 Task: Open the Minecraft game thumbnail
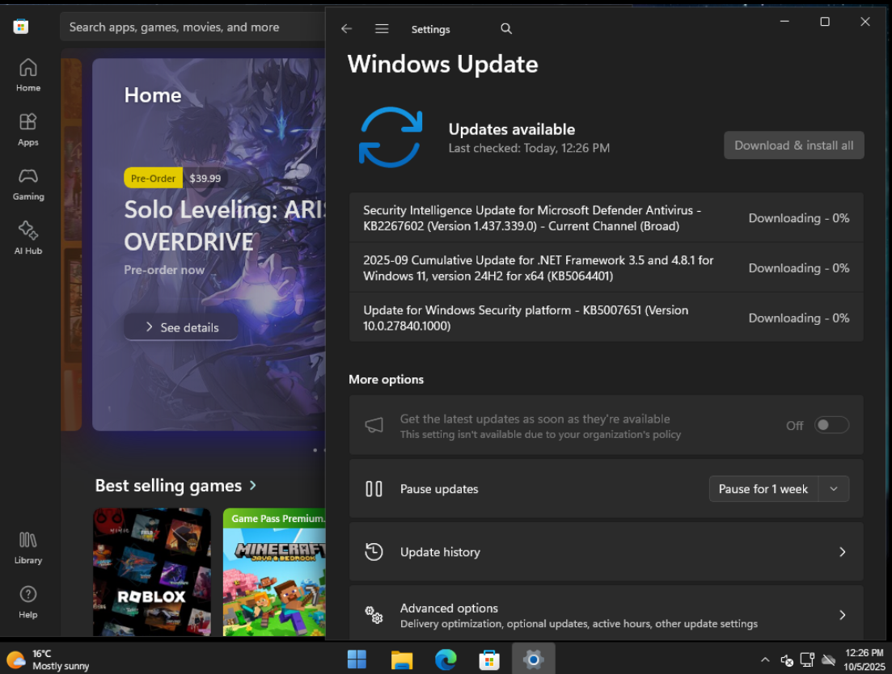click(x=274, y=571)
